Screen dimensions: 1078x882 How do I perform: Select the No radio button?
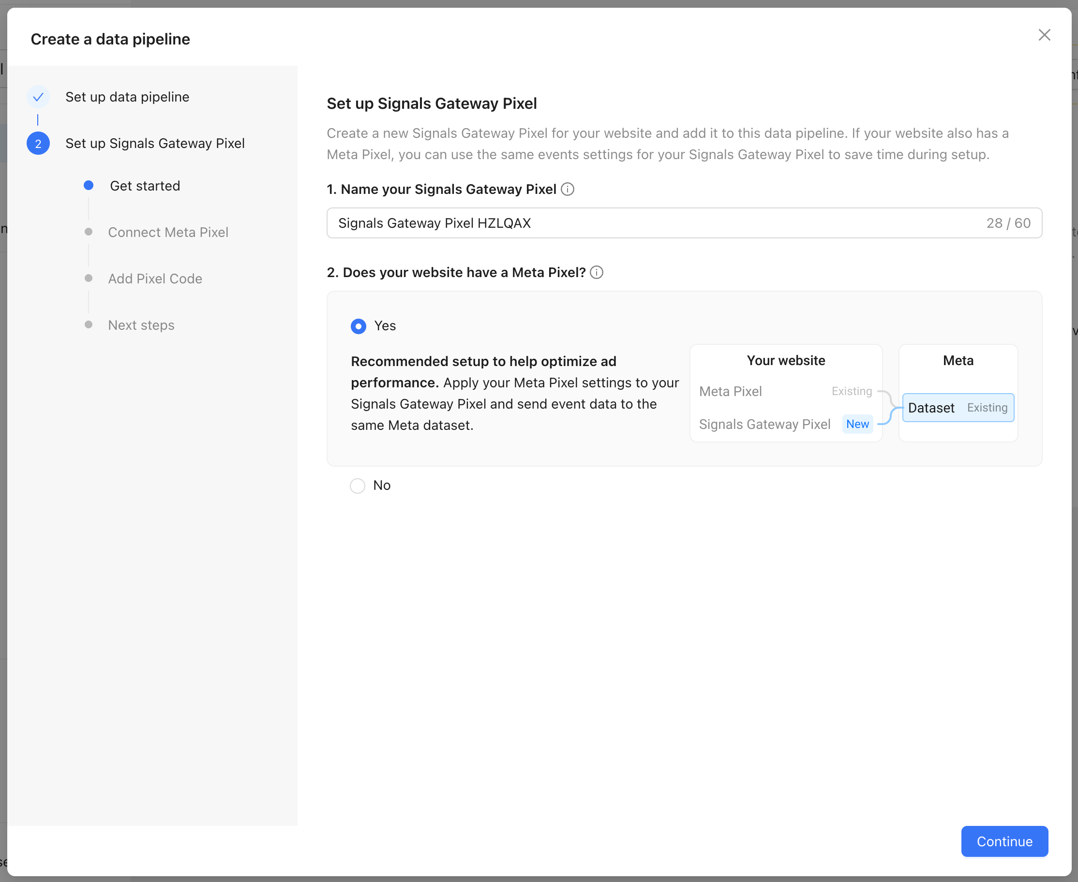coord(357,485)
